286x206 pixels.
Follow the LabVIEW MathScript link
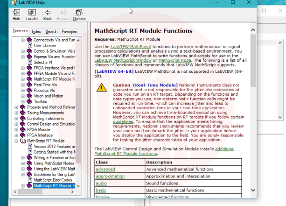(131, 47)
